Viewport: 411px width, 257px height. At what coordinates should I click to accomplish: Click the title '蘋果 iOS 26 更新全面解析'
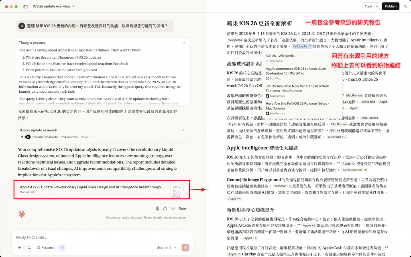pyautogui.click(x=259, y=23)
